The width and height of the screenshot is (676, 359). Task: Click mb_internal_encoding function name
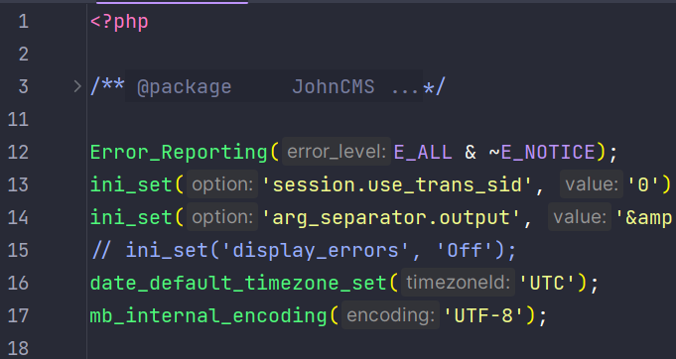(x=208, y=315)
